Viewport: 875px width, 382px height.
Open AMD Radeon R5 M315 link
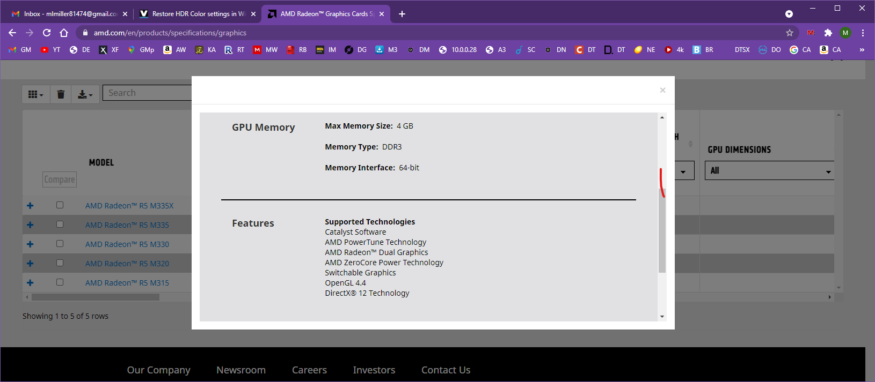pos(127,283)
